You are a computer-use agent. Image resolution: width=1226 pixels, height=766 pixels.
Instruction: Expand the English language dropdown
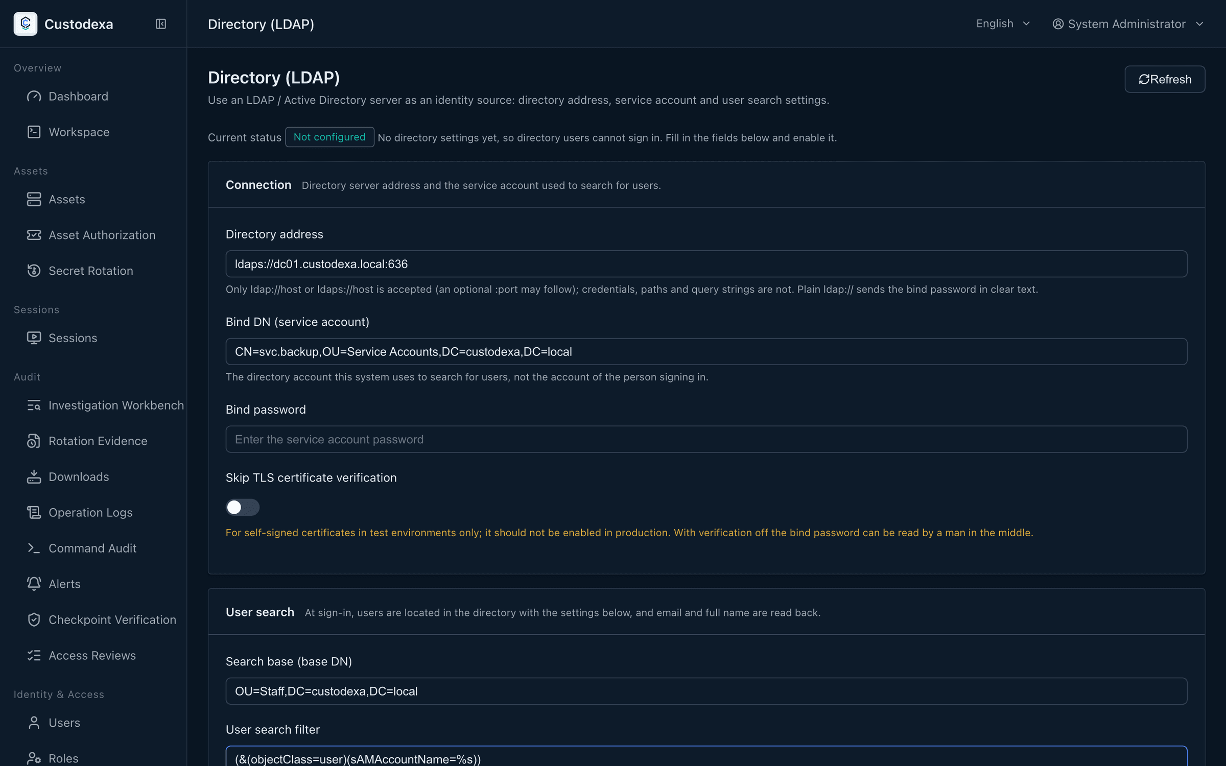coord(1003,24)
